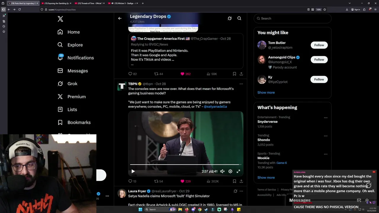Share the Crapgamer post

point(241,74)
